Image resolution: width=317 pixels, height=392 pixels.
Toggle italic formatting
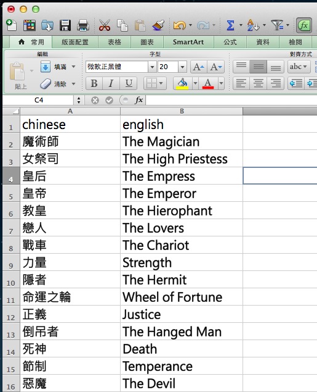click(111, 83)
